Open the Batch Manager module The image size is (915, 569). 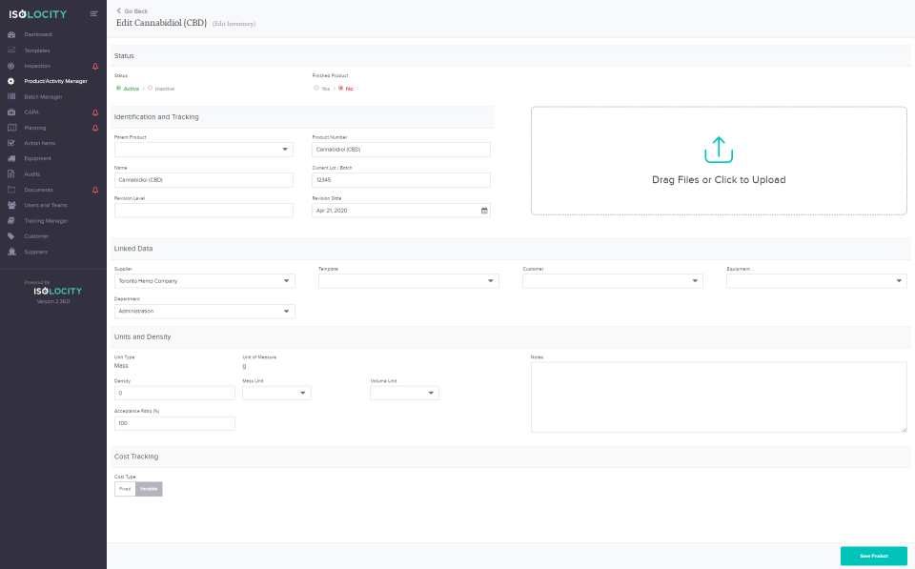[41, 96]
